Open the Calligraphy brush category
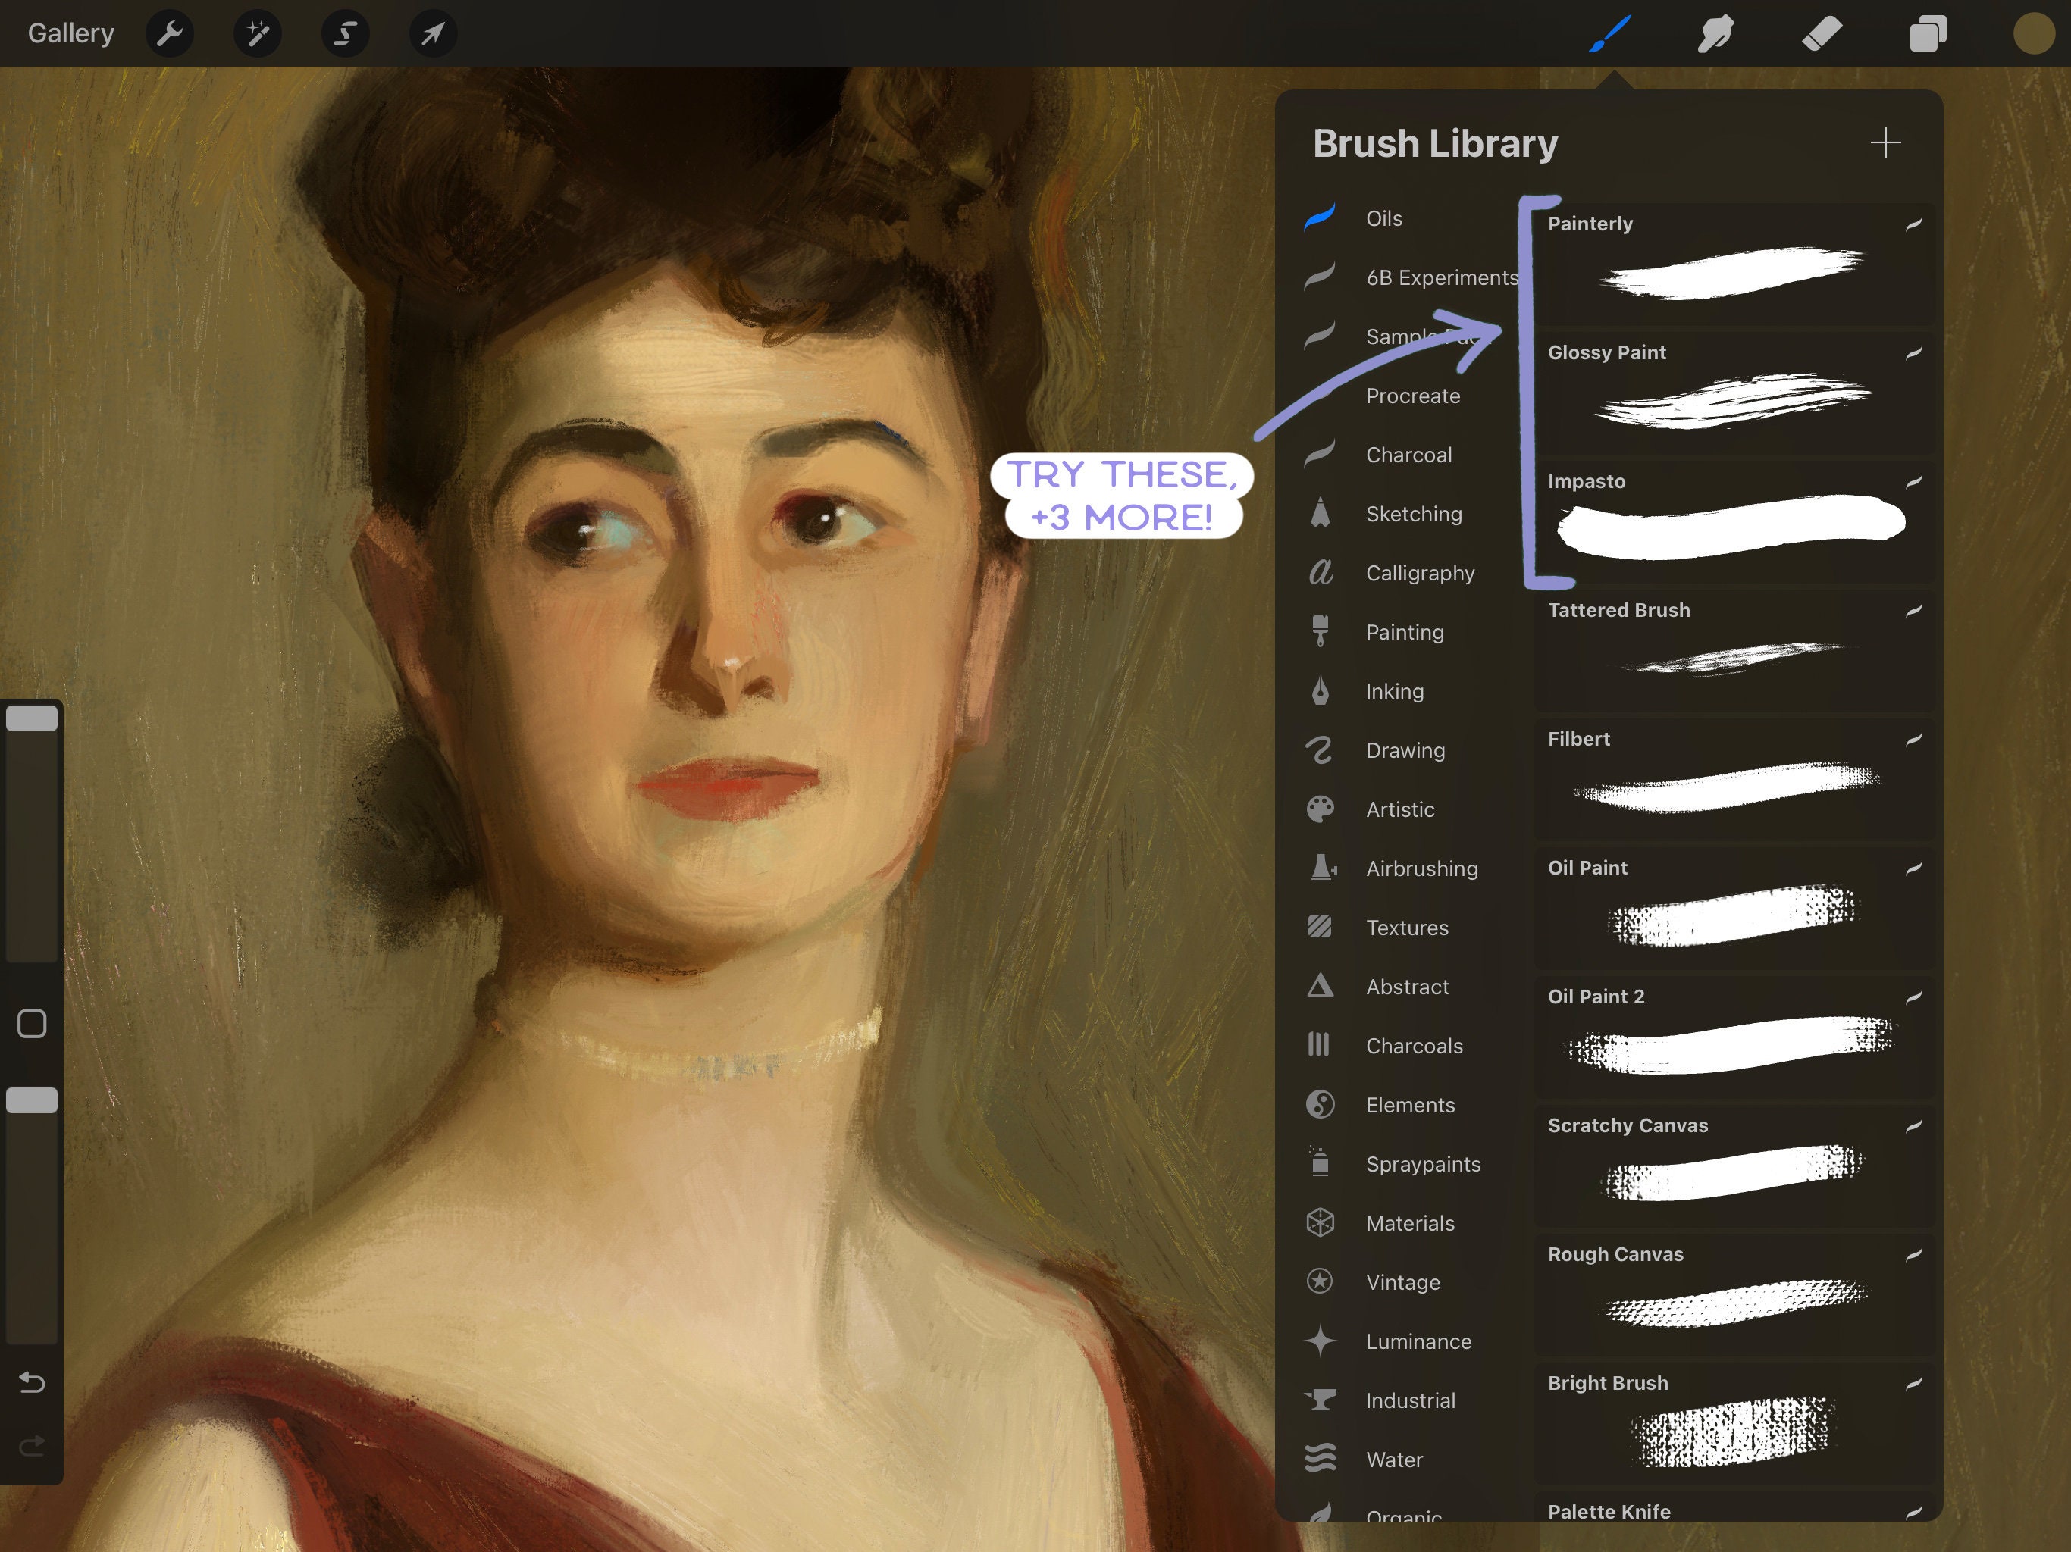Screen dimensions: 2071x1552 (x=1419, y=573)
